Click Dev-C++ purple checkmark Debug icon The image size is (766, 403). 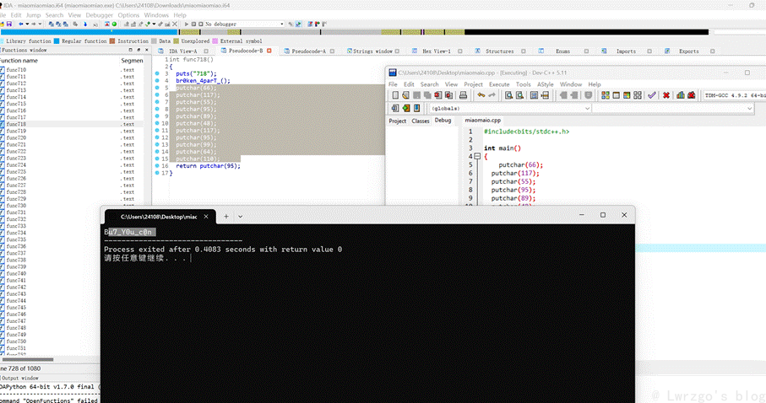click(x=652, y=95)
